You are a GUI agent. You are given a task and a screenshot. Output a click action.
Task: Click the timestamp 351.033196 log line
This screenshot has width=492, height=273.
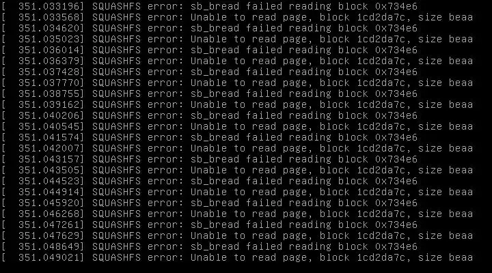[210, 6]
